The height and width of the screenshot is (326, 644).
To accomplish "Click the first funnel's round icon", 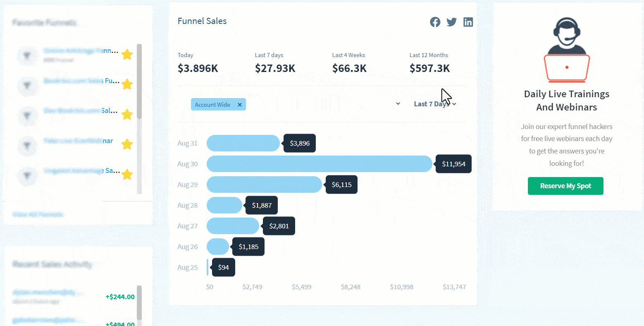I will [x=27, y=55].
